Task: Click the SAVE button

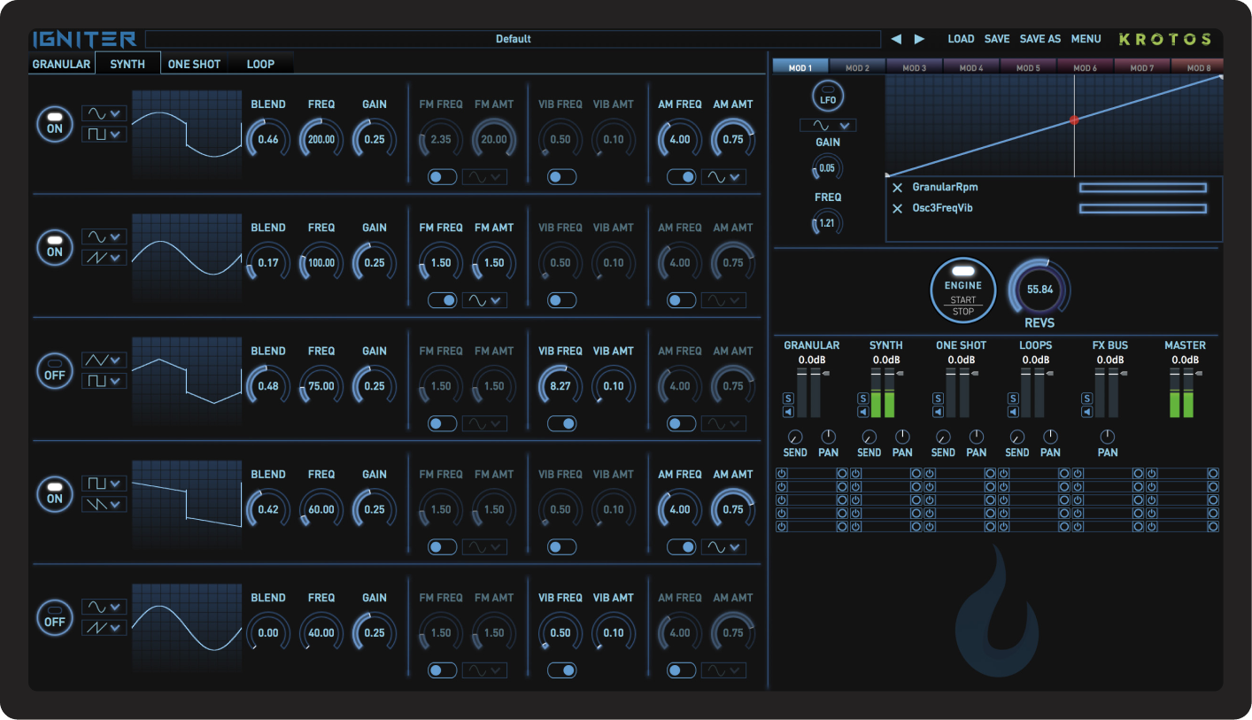Action: pos(997,39)
